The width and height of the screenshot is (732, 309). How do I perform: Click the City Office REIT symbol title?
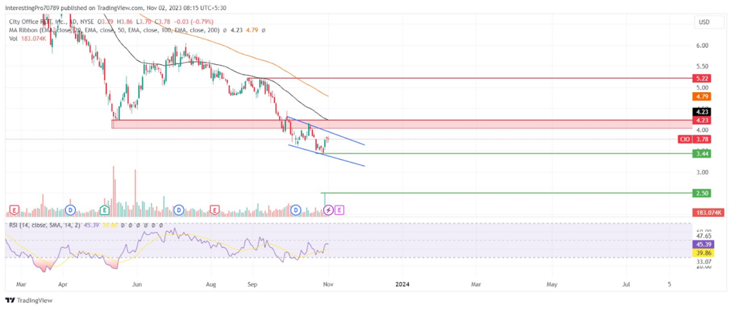(x=37, y=21)
